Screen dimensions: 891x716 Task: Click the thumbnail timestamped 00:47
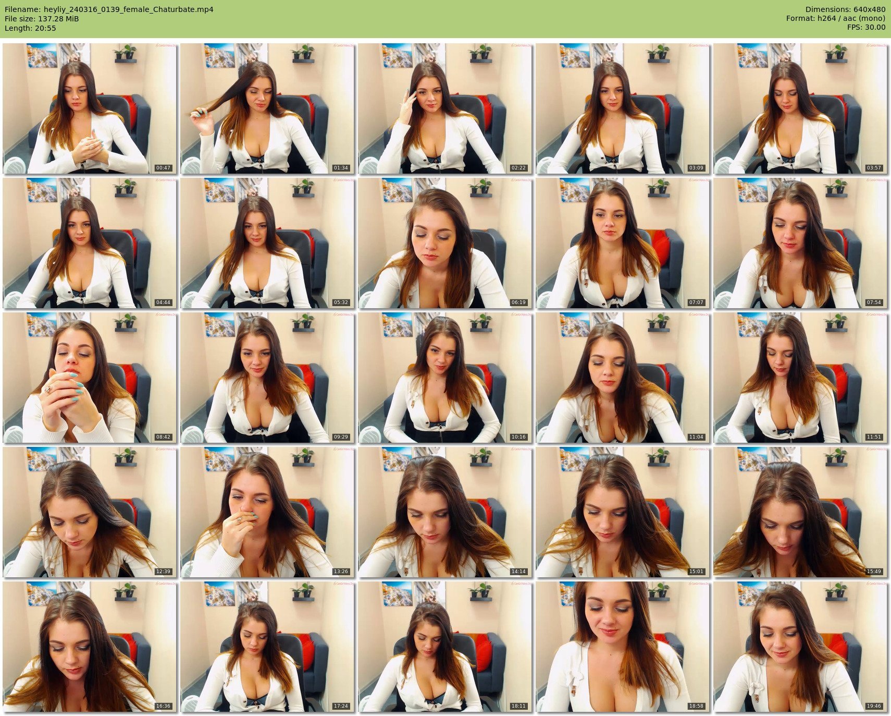(x=90, y=108)
